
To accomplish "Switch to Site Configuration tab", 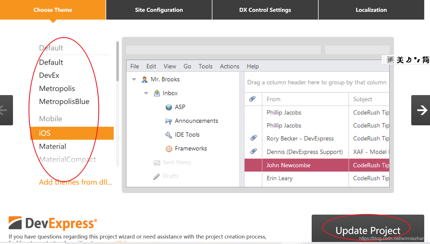I will [x=159, y=10].
